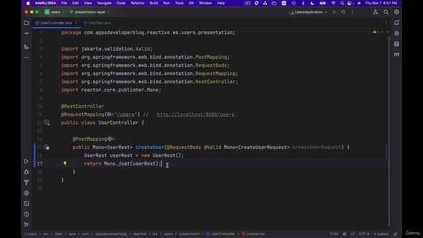
Task: Open the Maven tool window icon
Action: point(397,54)
